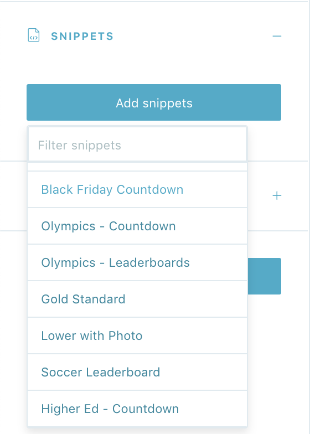The height and width of the screenshot is (434, 310).
Task: Pick the Olympics - Leaderboards snippet
Action: (137, 262)
